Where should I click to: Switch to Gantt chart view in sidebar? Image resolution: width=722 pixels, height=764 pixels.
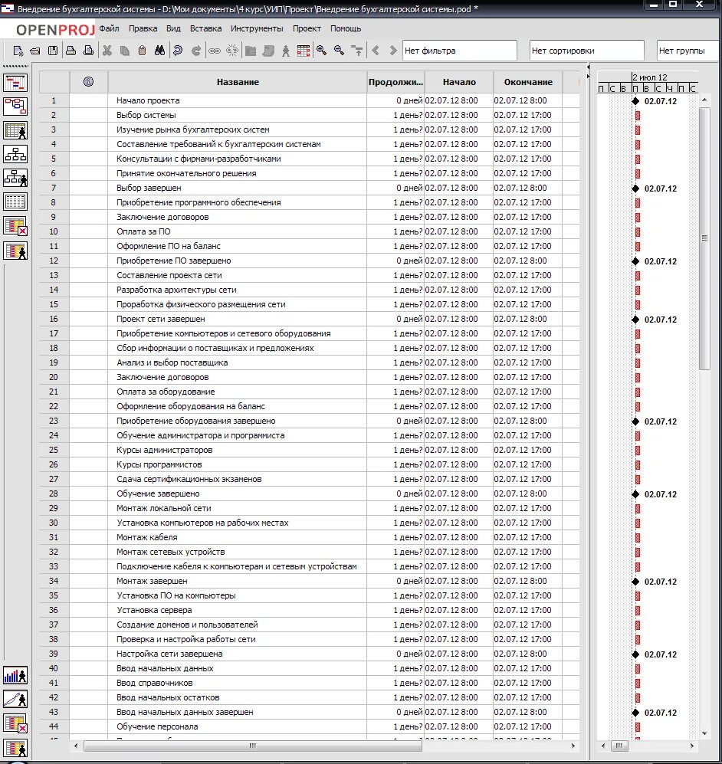[15, 83]
